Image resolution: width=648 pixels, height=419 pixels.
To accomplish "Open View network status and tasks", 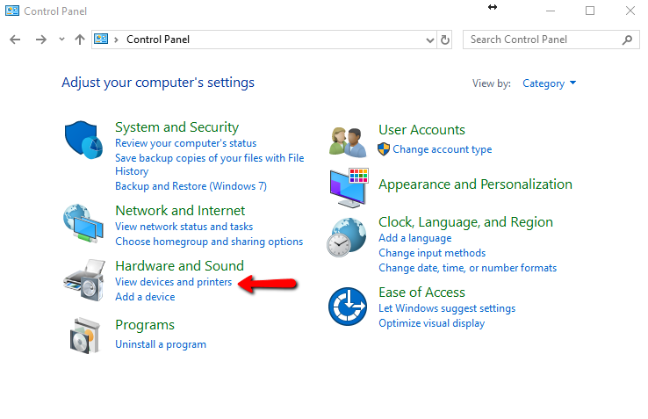I will click(x=184, y=227).
